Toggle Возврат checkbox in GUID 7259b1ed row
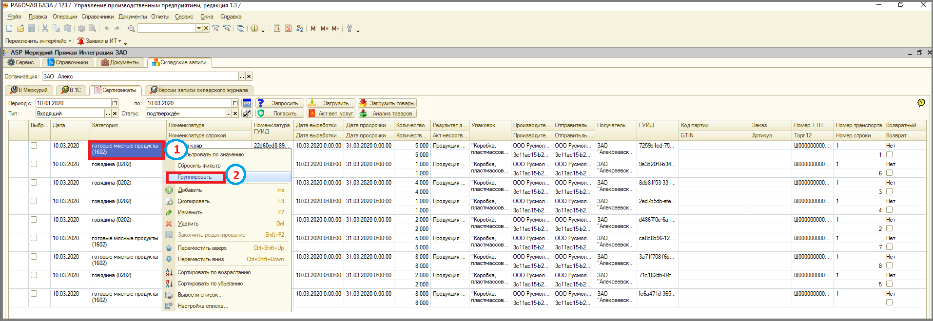The height and width of the screenshot is (321, 933). click(x=889, y=154)
